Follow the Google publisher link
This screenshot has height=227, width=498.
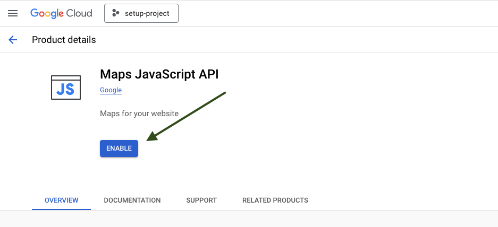coord(111,90)
